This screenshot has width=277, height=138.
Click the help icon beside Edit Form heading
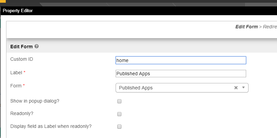pos(37,46)
